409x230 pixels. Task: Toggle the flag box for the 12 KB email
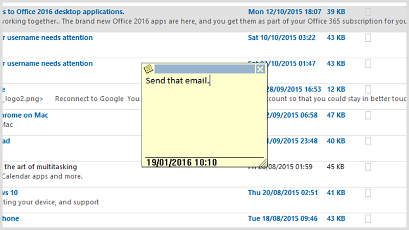[368, 89]
